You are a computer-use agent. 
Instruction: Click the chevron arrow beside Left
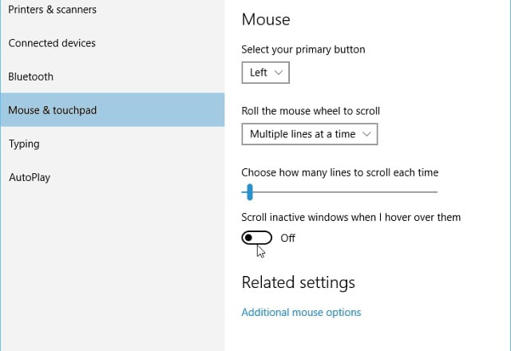pos(279,73)
